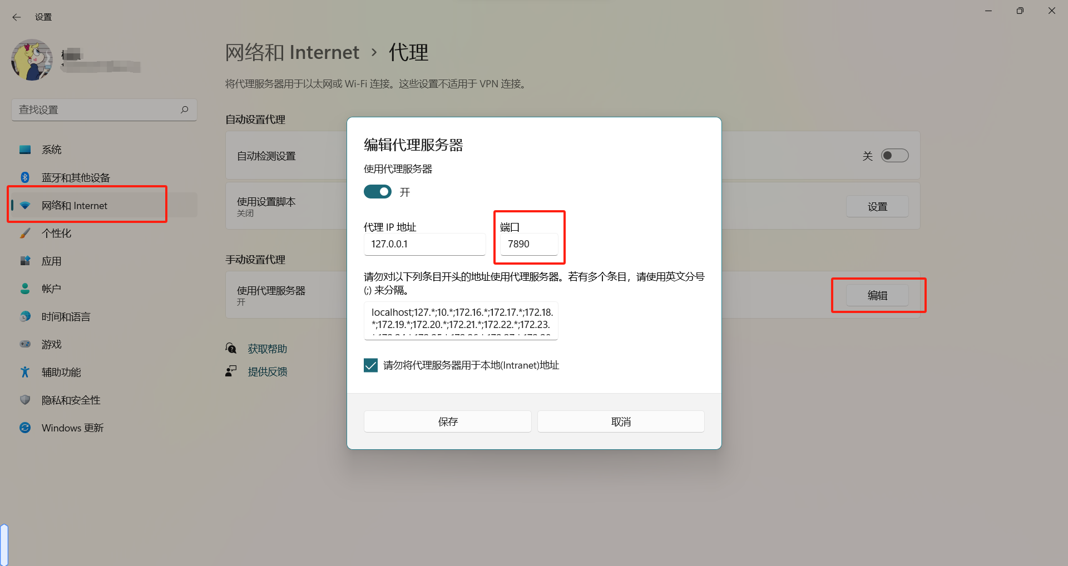The image size is (1068, 566).
Task: Go back using the arrow icon
Action: (x=16, y=17)
